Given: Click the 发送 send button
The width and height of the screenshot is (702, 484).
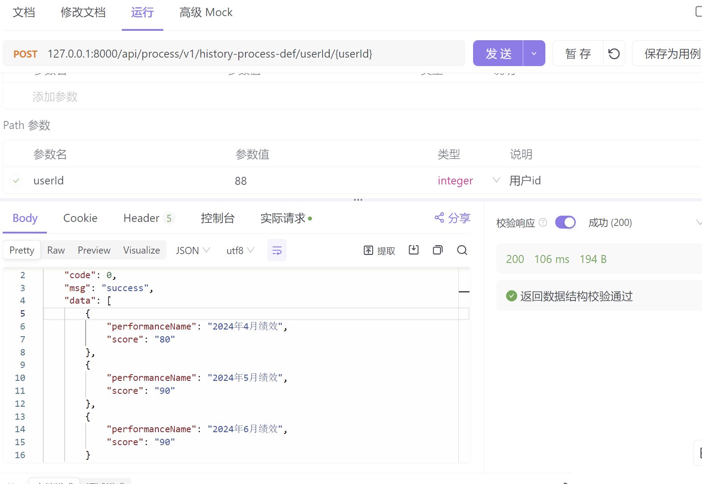Looking at the screenshot, I should (498, 54).
